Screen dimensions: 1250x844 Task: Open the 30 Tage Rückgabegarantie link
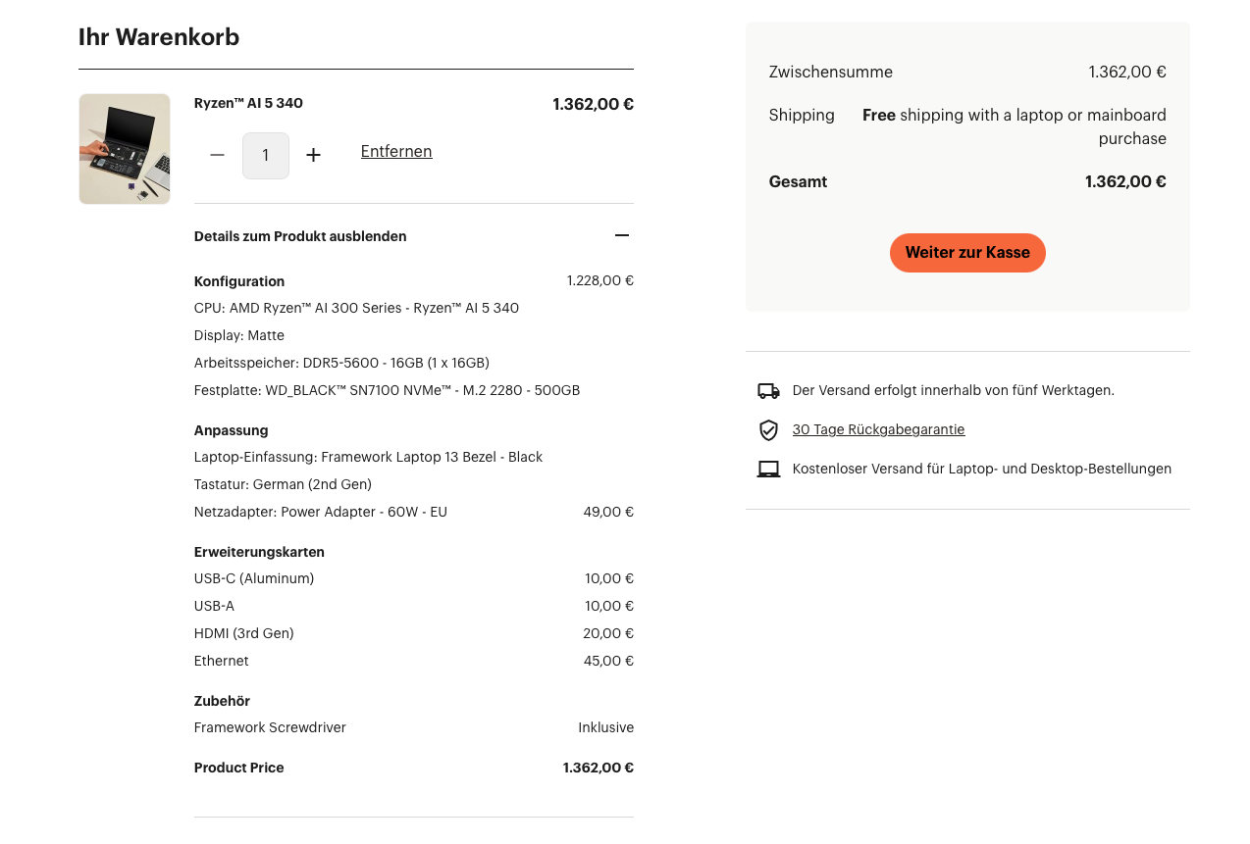(x=878, y=429)
